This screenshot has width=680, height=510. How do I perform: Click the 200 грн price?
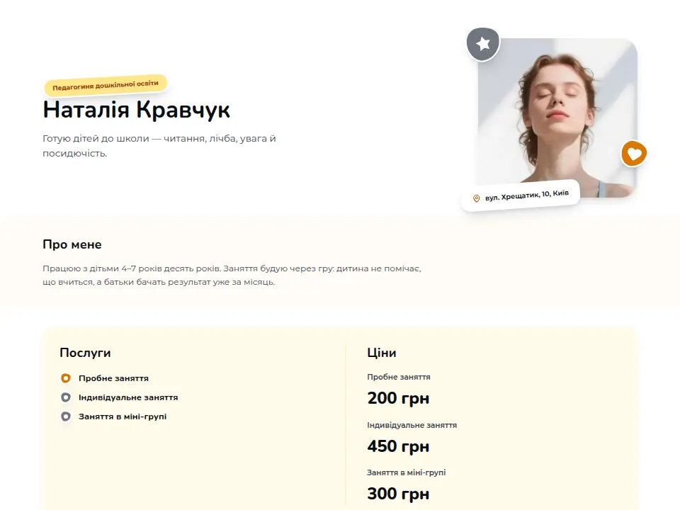coord(398,398)
